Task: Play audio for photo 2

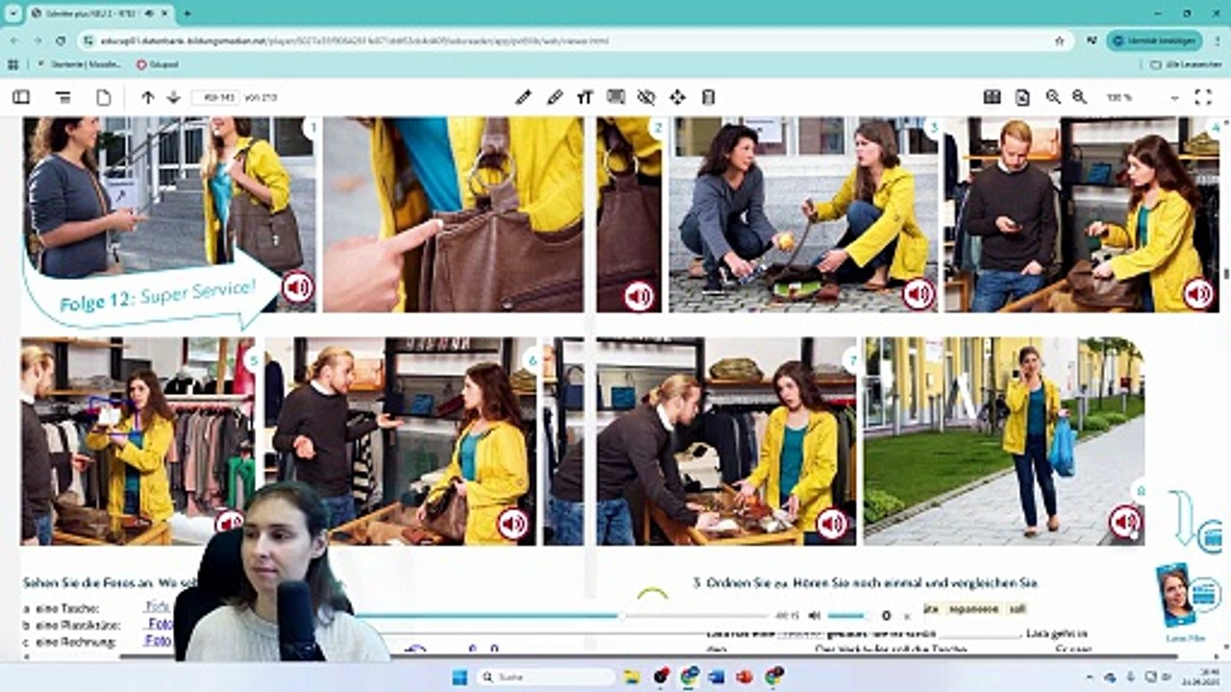Action: coord(639,296)
